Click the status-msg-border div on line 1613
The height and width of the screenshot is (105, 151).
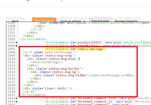pos(55,69)
